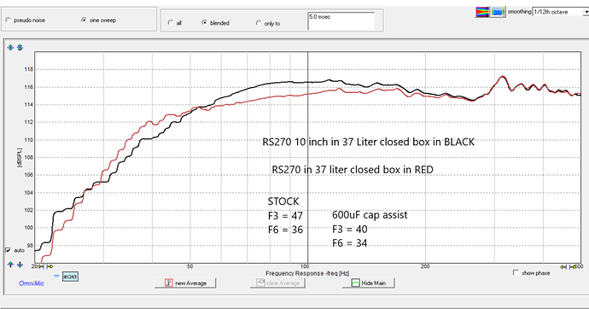Click the 'F6 = 36' annotation

point(285,230)
